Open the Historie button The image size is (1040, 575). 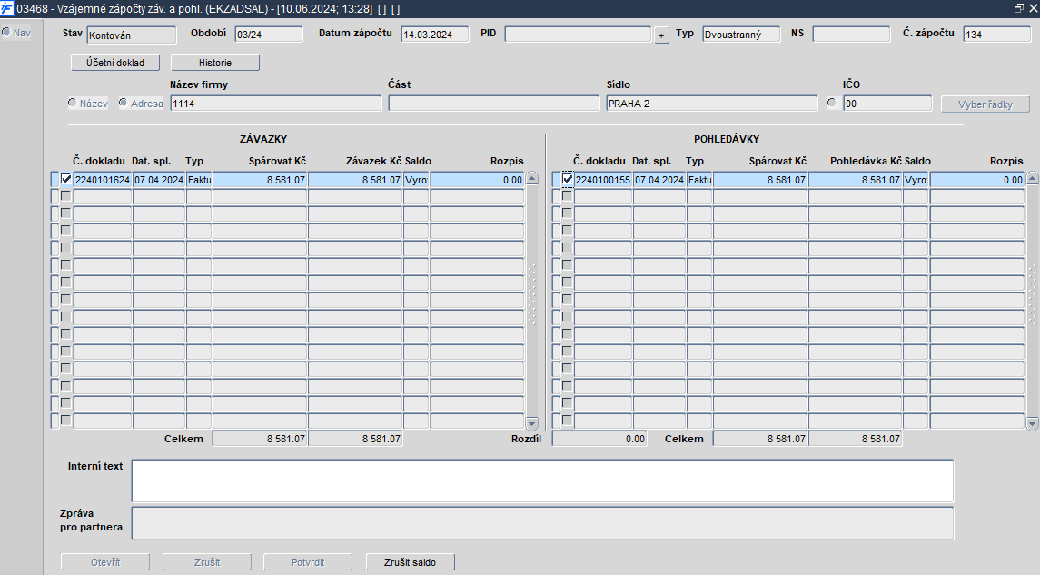point(215,63)
